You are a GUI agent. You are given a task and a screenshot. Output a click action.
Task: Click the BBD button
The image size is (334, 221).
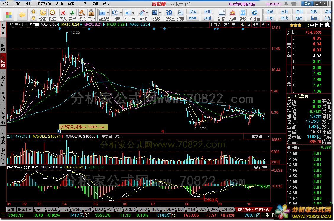coord(192,18)
